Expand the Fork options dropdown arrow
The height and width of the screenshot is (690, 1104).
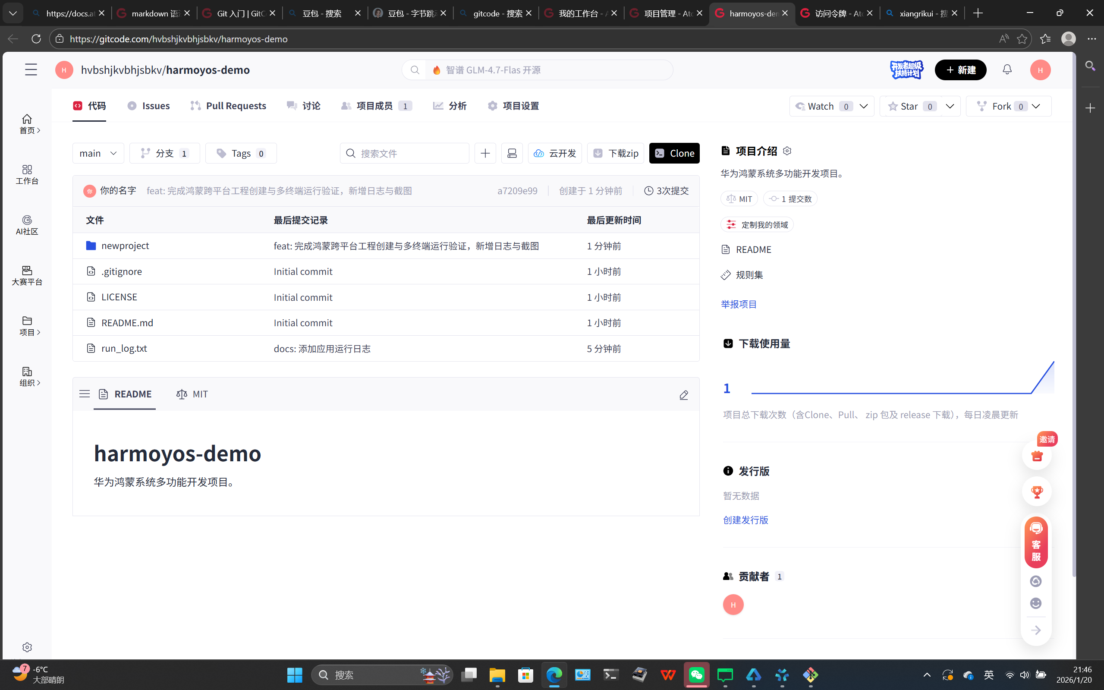click(x=1035, y=106)
